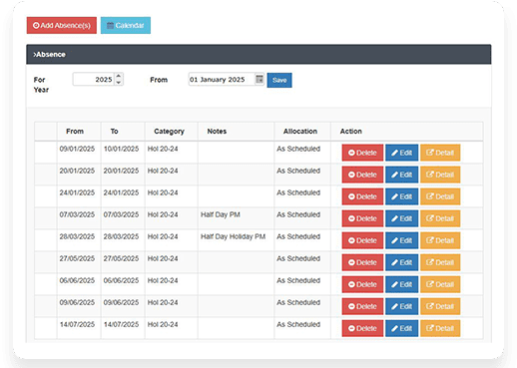517x368 pixels.
Task: Edit the 09/06/2025 absence
Action: click(401, 306)
